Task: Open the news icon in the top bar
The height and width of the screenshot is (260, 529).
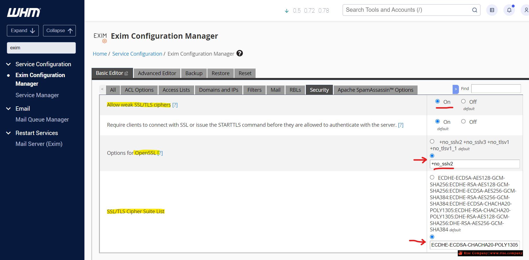Action: [492, 10]
